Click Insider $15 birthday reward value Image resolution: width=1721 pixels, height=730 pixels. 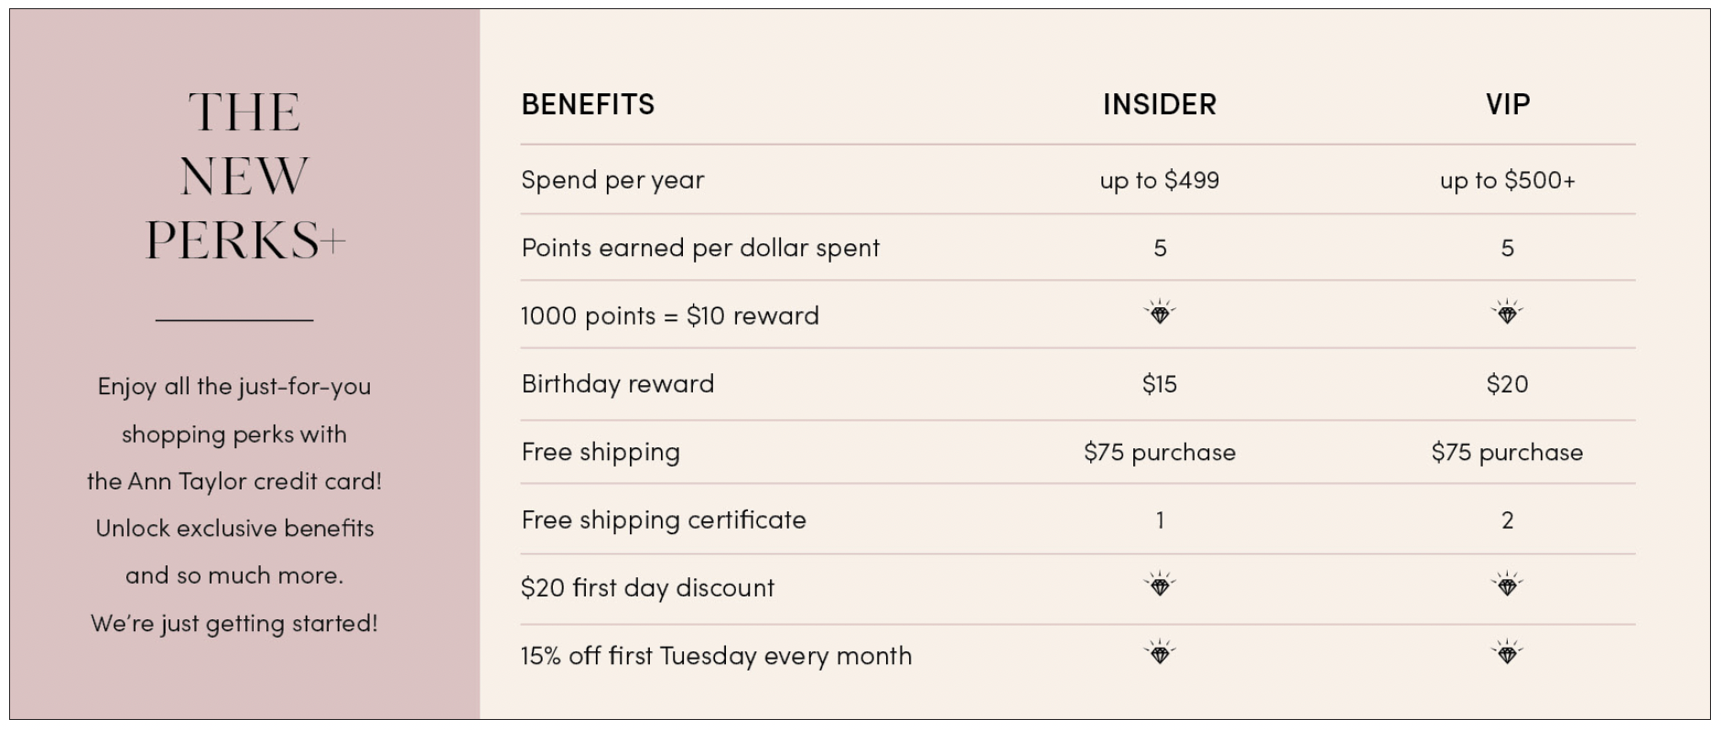1159,383
